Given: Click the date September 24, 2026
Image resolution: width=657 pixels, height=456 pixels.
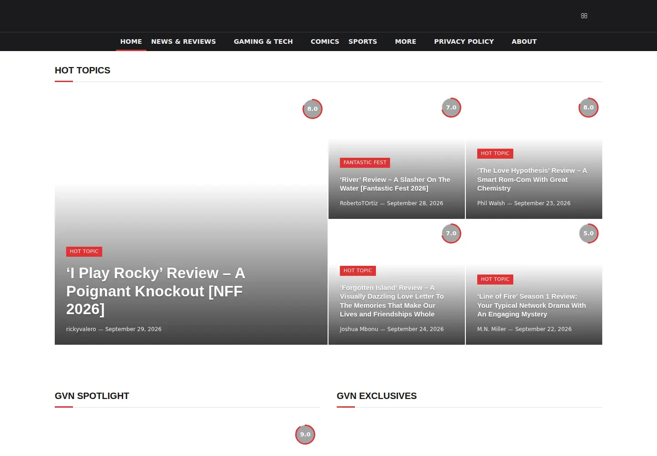Looking at the screenshot, I should tap(416, 329).
